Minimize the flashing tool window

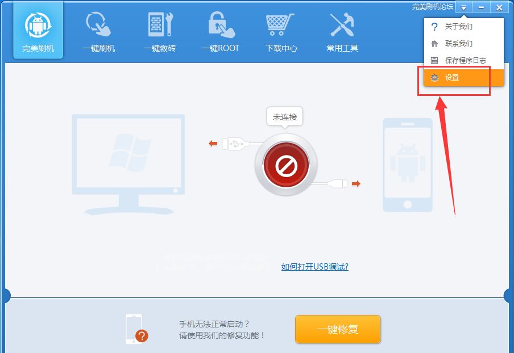[481, 7]
